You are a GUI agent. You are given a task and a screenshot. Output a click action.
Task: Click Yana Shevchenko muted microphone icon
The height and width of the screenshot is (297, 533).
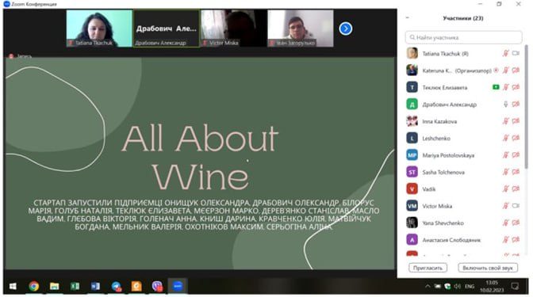point(506,223)
